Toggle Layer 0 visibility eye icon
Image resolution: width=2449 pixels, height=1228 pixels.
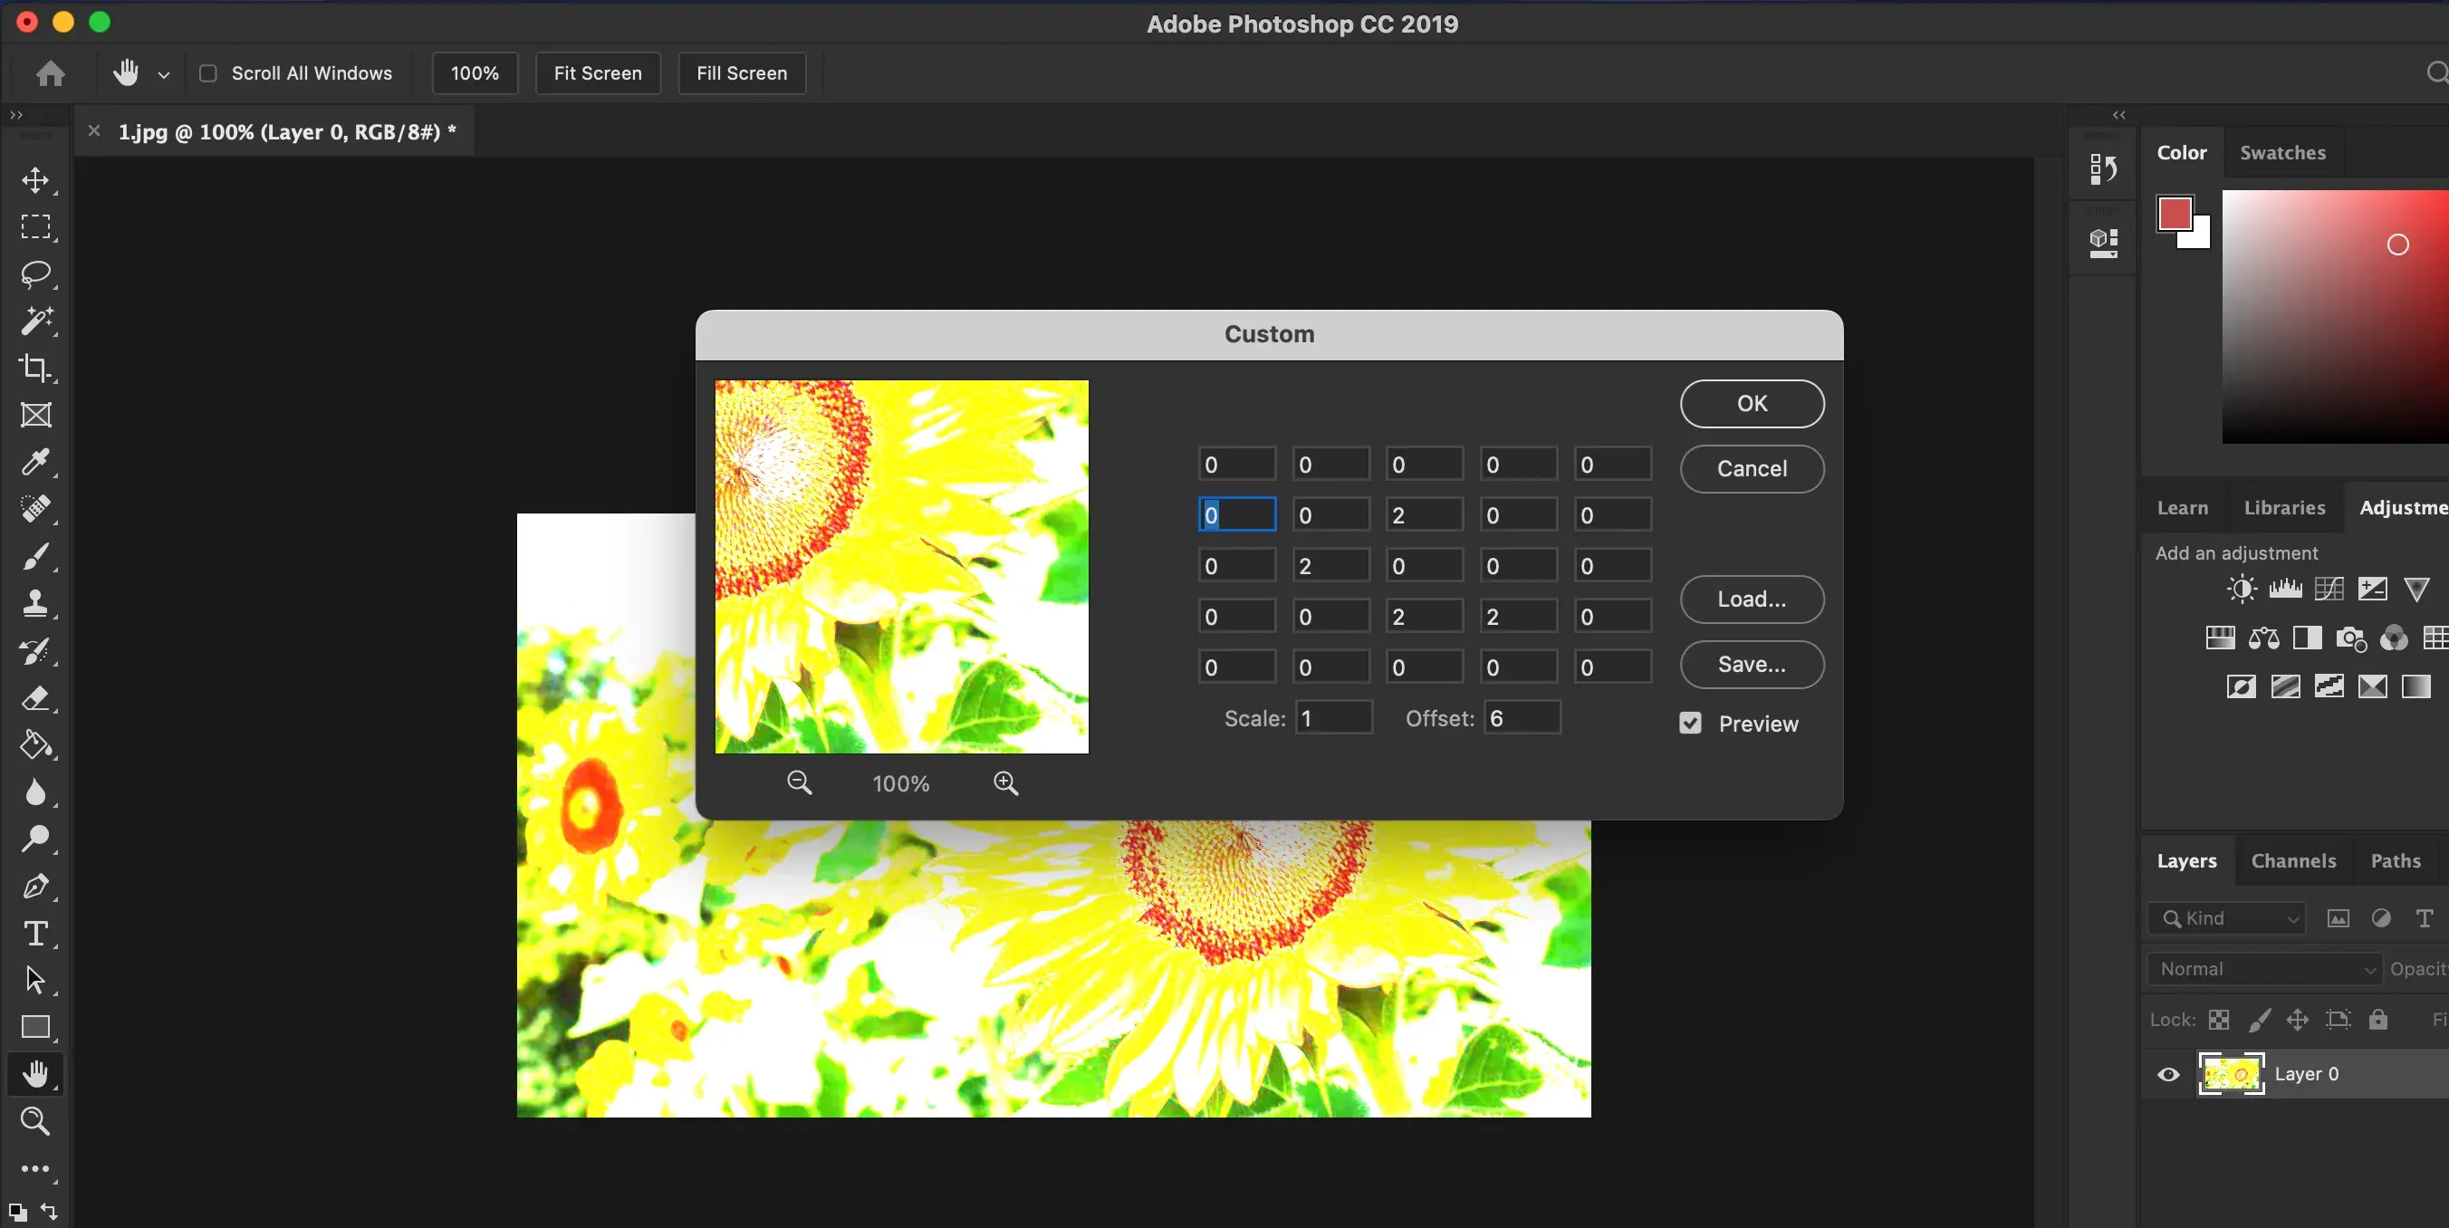point(2167,1073)
